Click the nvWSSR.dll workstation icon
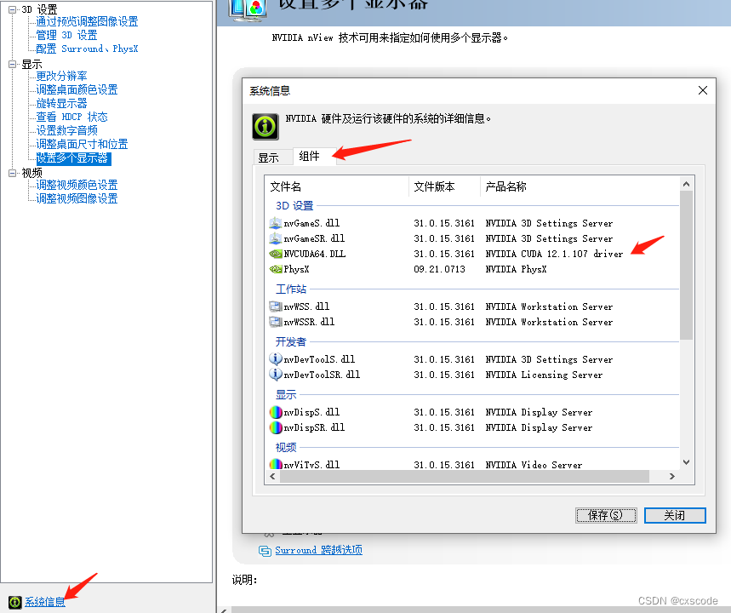731x613 pixels. point(276,322)
